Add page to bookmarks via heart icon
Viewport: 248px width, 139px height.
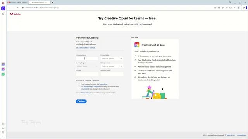(231, 8)
